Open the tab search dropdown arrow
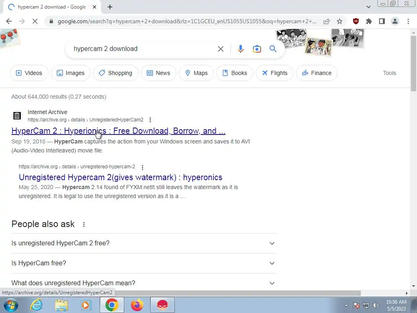417x313 pixels. pos(368,7)
